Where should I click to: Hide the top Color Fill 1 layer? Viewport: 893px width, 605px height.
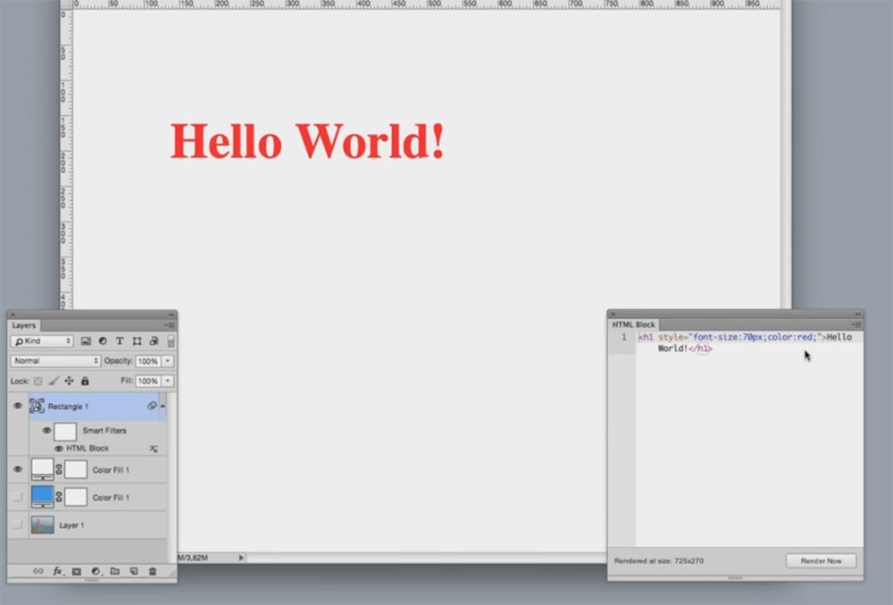click(16, 469)
